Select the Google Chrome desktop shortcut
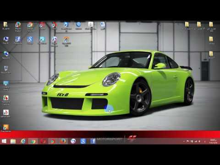This screenshot has width=220, height=165. tap(30, 27)
